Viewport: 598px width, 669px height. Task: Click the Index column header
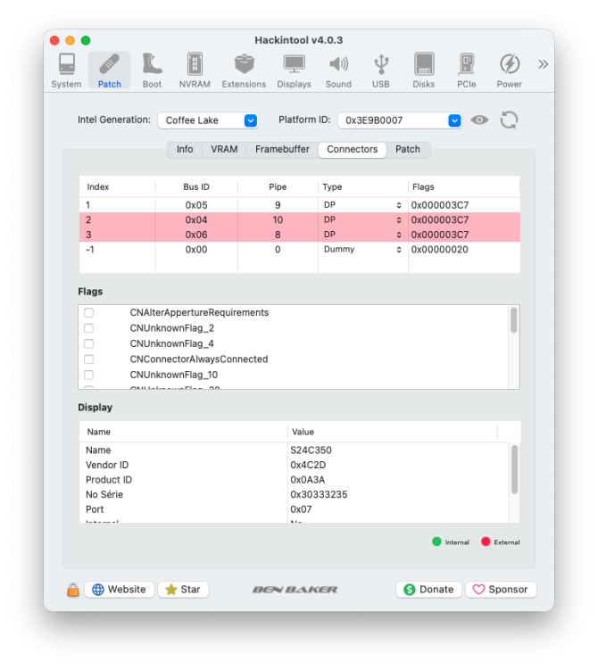pos(117,187)
